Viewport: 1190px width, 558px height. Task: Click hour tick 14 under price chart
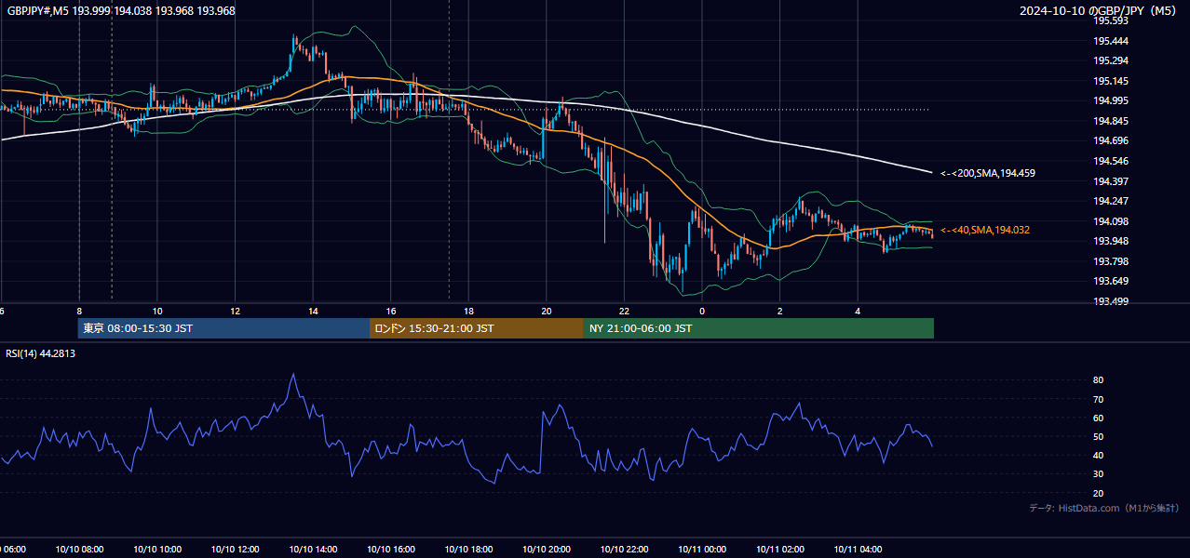point(313,311)
